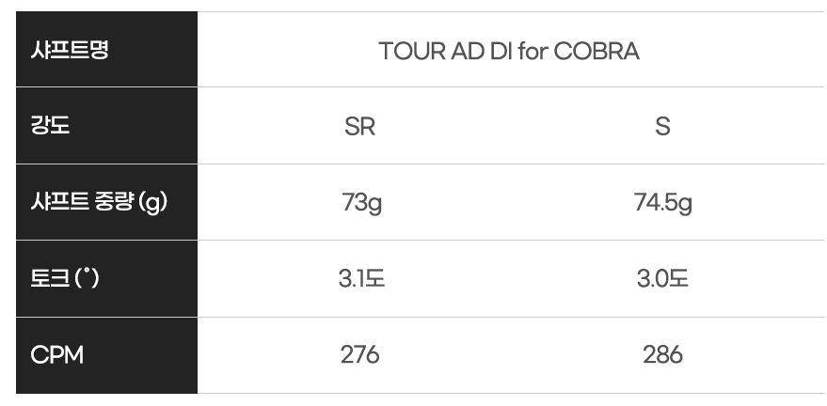The image size is (827, 406).
Task: Click the SR flex value
Action: [x=359, y=127]
